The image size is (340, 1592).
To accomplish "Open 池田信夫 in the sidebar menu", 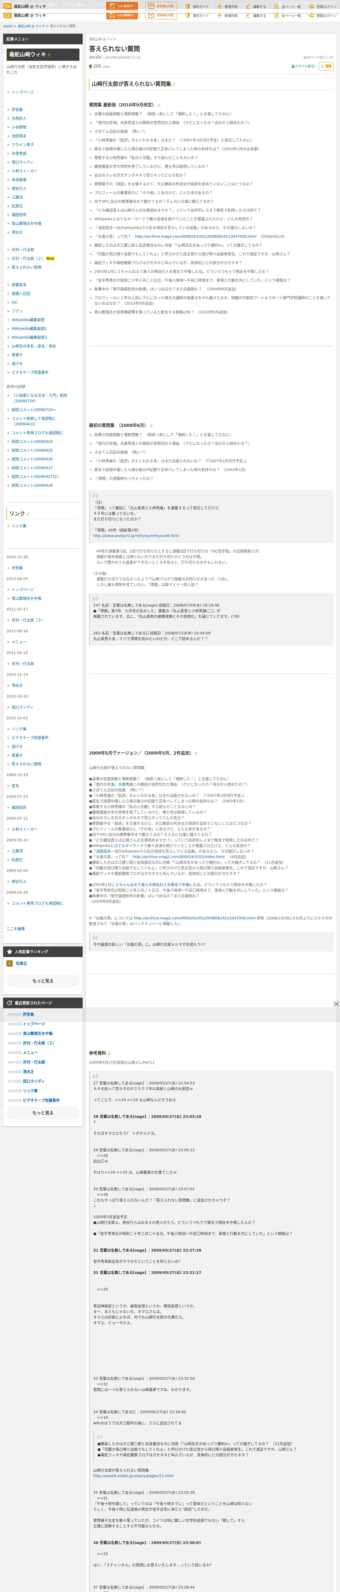I will coord(19,136).
